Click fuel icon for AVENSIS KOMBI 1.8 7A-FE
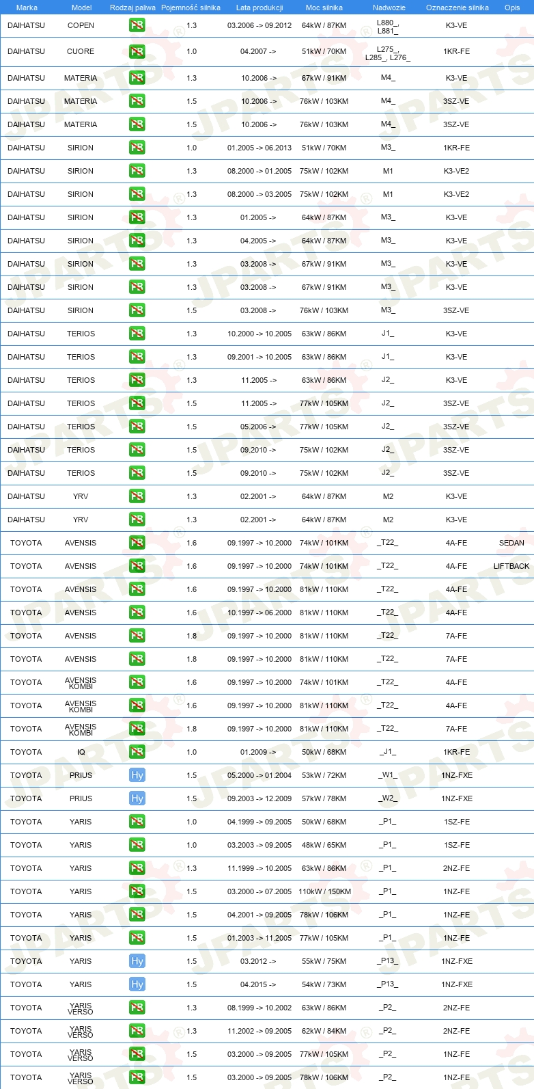The image size is (534, 1089). coord(137,729)
